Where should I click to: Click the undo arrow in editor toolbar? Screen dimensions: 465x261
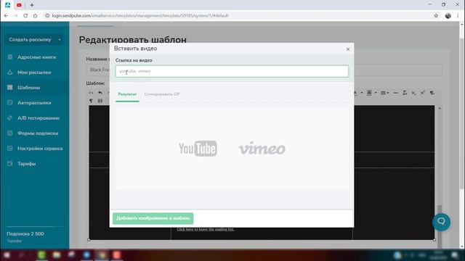[100, 93]
